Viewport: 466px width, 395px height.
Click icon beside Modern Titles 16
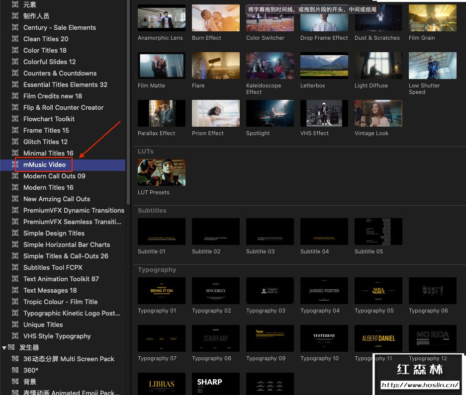pos(15,187)
